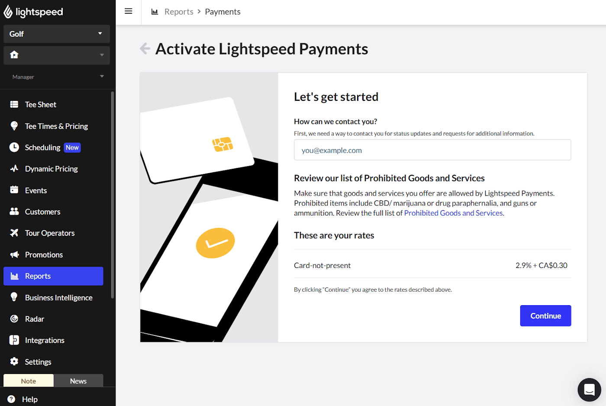Focus the contact email input field
The height and width of the screenshot is (406, 606).
coord(432,150)
